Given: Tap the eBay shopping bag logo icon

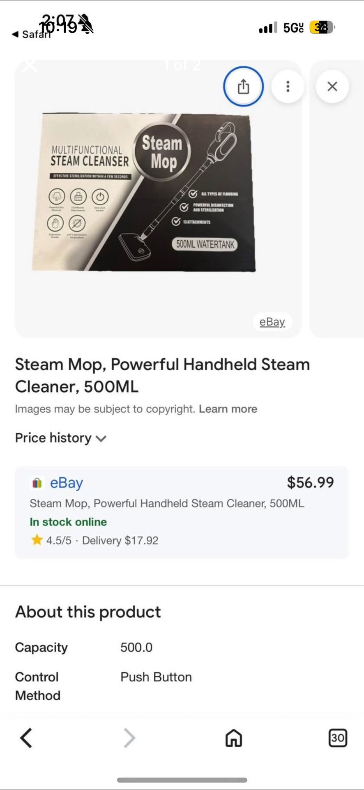Looking at the screenshot, I should [37, 483].
